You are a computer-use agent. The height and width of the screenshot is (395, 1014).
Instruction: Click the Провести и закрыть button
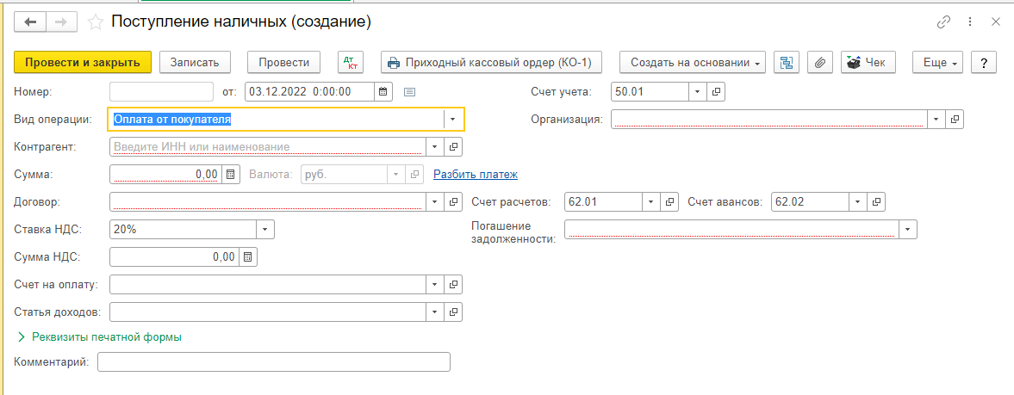[x=83, y=63]
